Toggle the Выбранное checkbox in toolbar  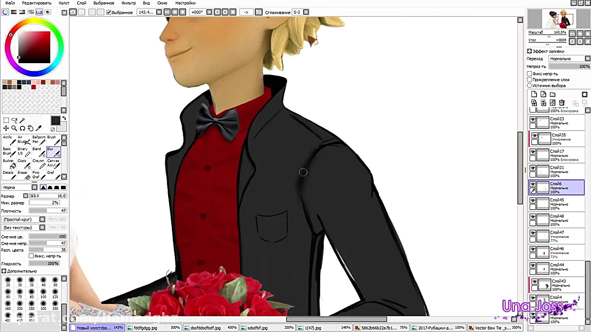109,12
